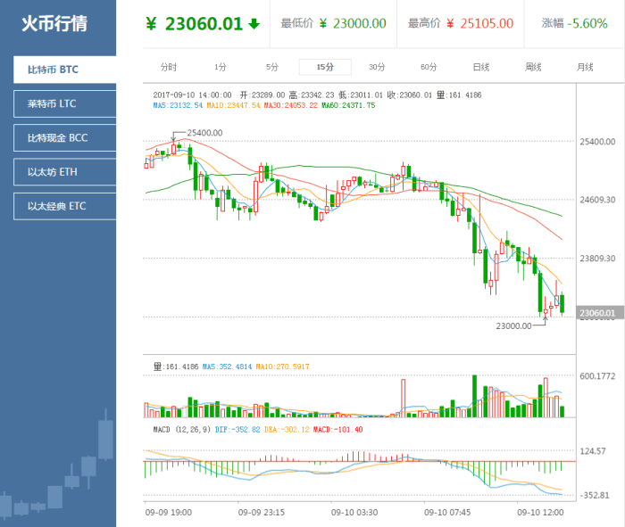The width and height of the screenshot is (625, 527).
Task: Click the 09-10 03:30 time axis label
Action: click(x=354, y=513)
